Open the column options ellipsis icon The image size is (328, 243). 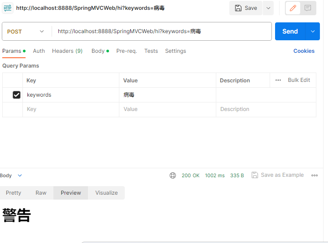[x=278, y=80]
